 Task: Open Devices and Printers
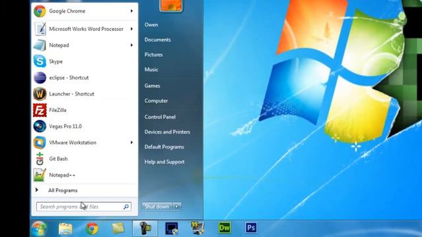167,132
